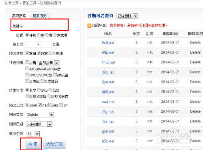Enable the AABB/ABAB/ABBA型 checkbox
The image size is (203, 150).
(27, 69)
